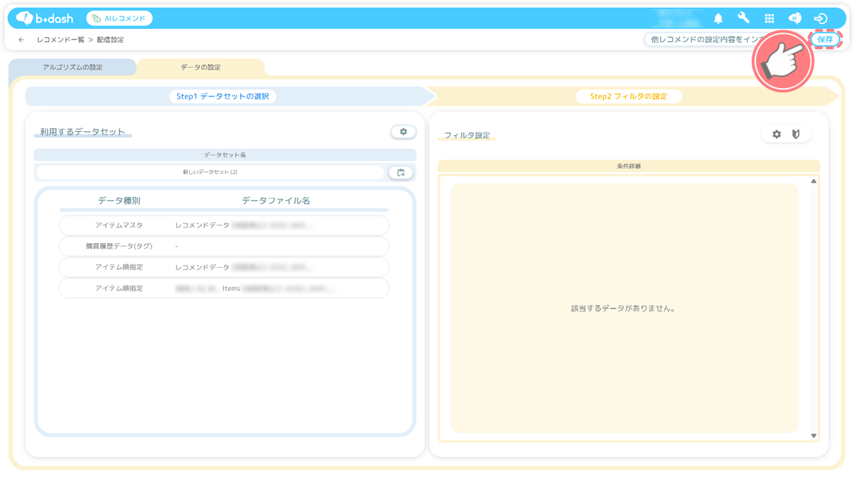Open the apps grid menu

tap(769, 18)
